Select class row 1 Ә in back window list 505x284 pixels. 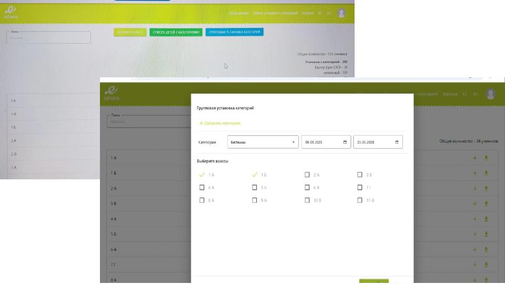54,114
